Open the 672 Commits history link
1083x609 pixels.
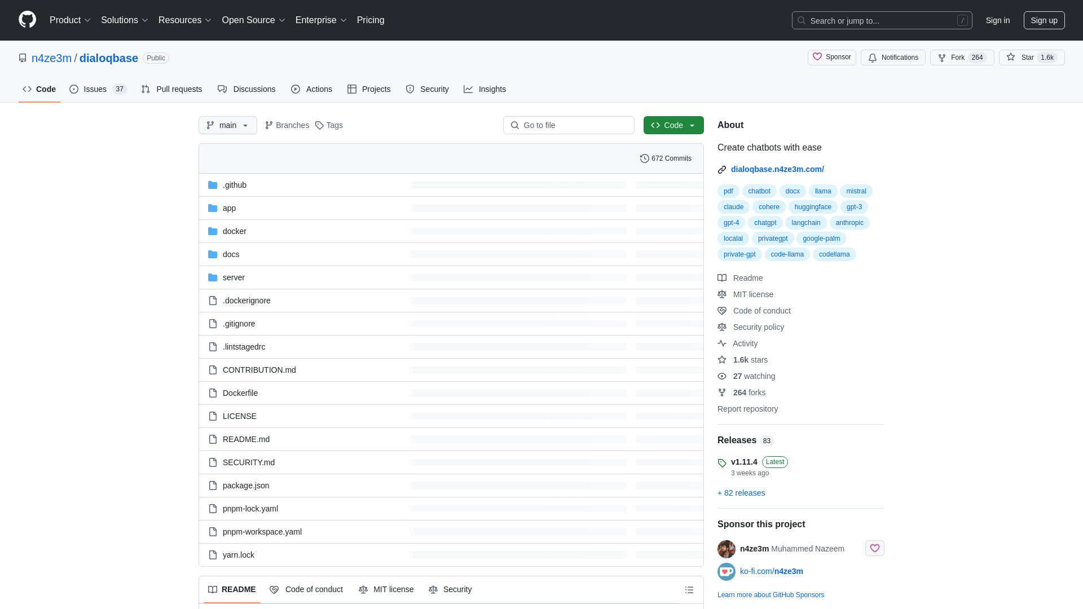(x=666, y=158)
